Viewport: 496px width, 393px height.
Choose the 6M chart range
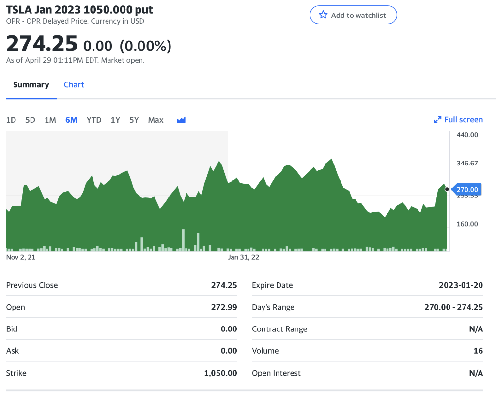[71, 120]
